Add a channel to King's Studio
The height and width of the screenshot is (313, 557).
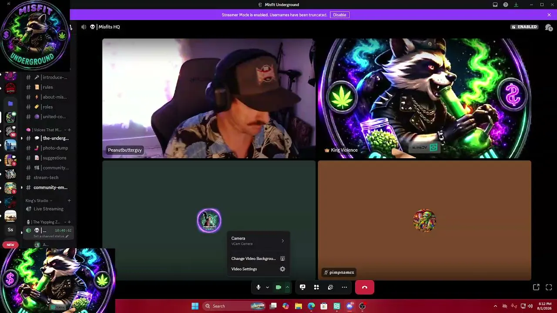pos(69,200)
